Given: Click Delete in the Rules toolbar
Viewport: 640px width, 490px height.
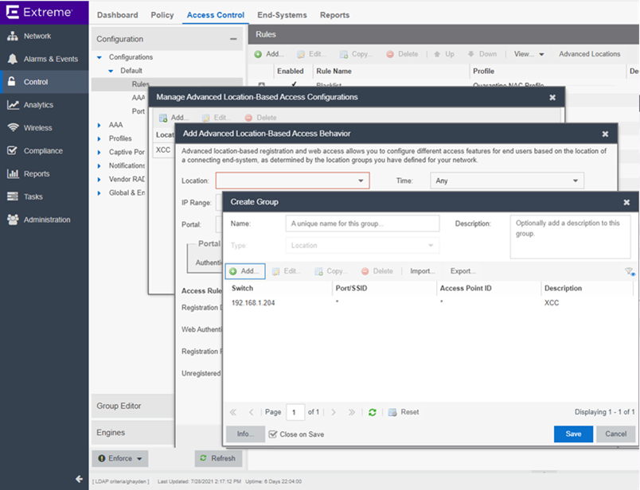Looking at the screenshot, I should click(x=403, y=54).
